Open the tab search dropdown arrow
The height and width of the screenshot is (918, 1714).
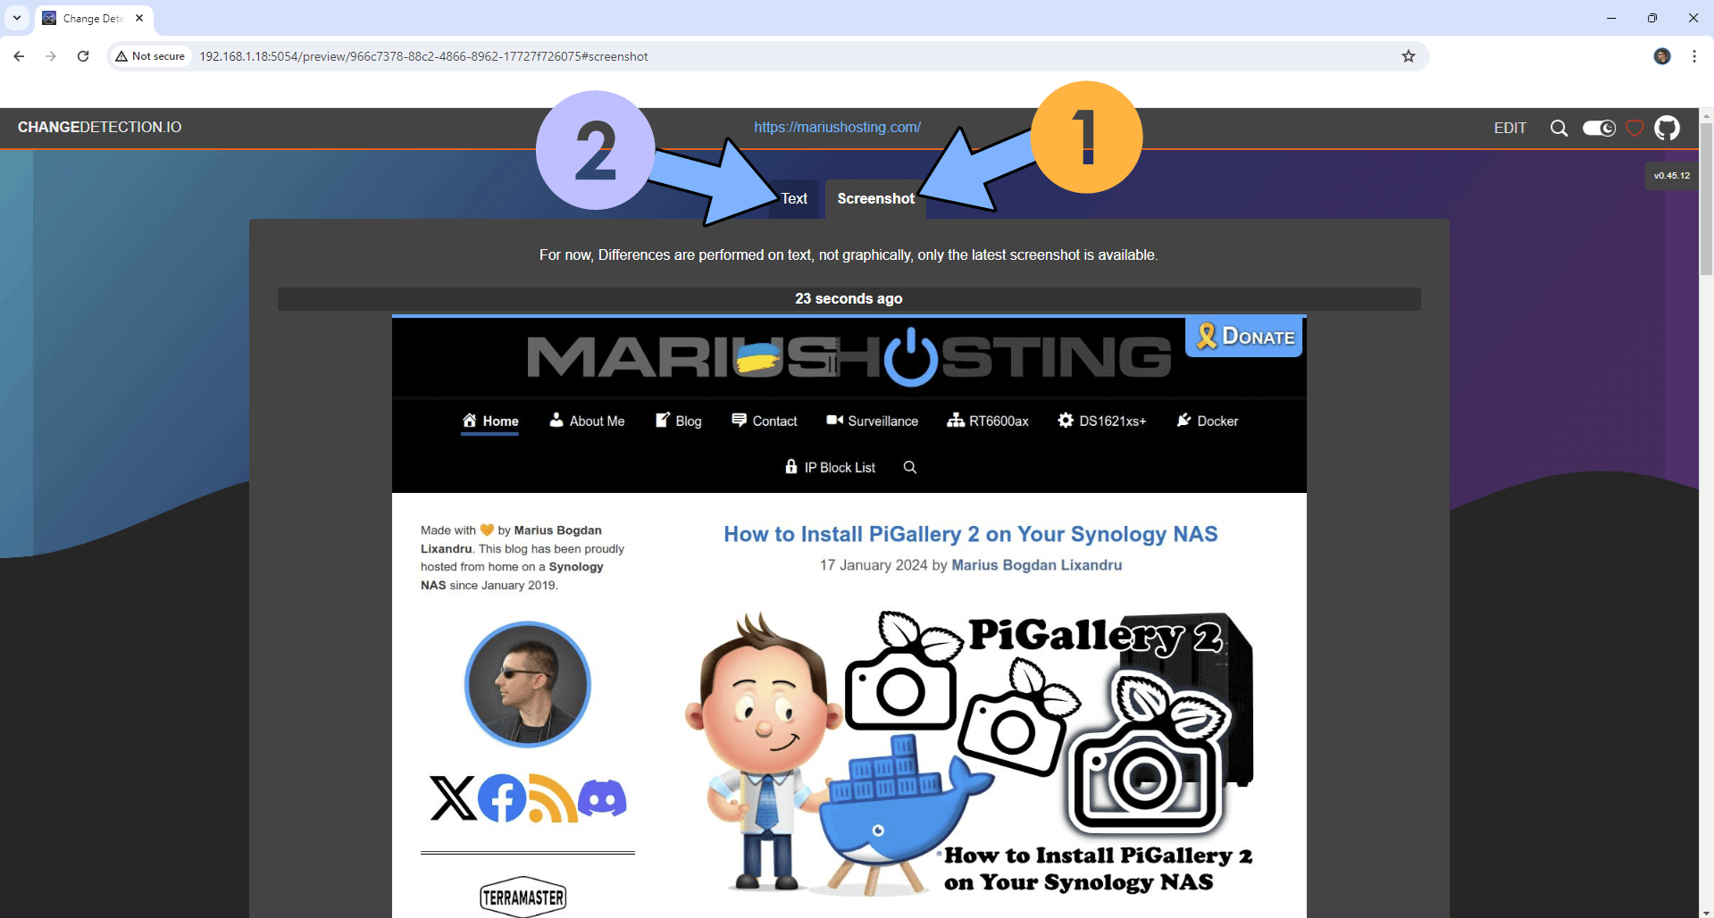[16, 18]
